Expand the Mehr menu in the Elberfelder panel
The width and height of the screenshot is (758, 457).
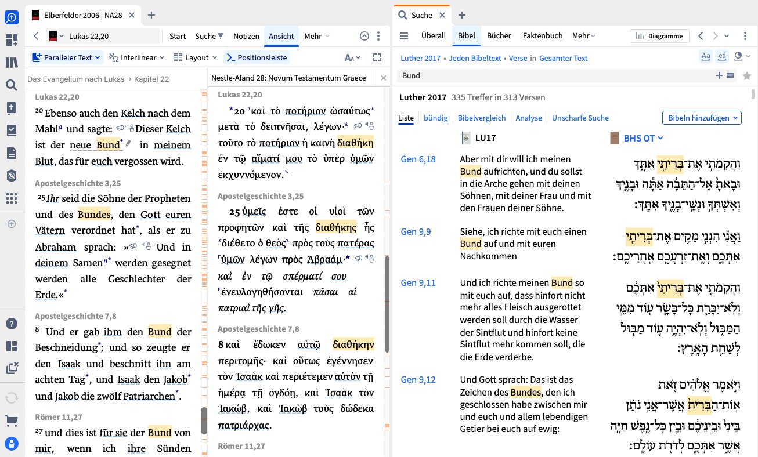point(316,36)
